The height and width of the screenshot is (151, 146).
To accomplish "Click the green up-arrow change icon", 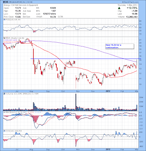I will [119, 8].
